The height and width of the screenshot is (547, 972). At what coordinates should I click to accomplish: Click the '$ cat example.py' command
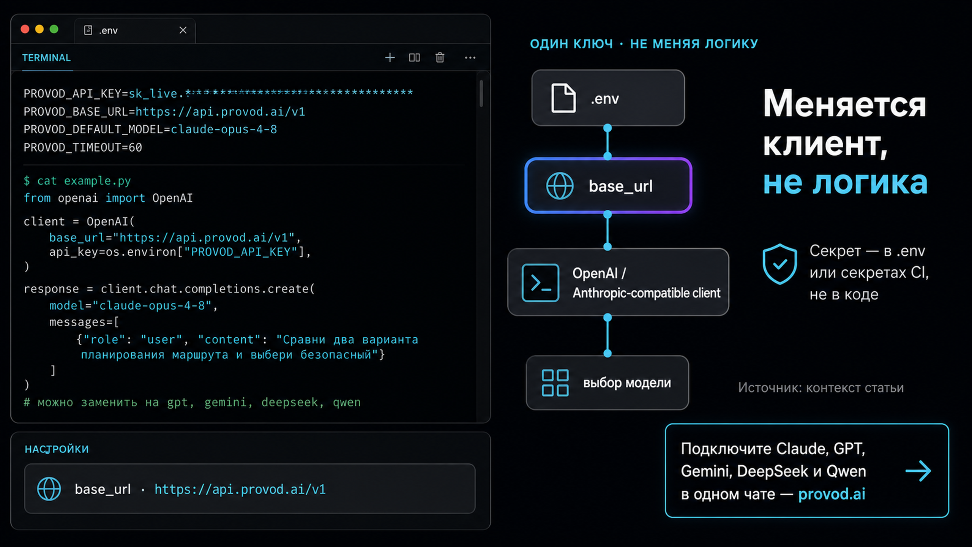coord(77,181)
